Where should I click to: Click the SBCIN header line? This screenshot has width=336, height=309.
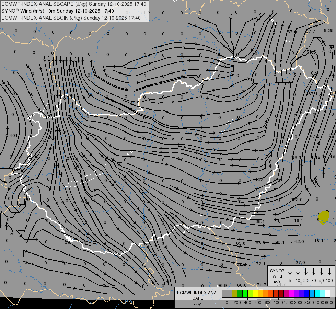click(x=71, y=18)
